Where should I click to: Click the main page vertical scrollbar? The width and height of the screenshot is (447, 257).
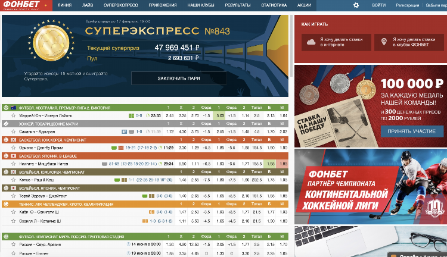tap(291, 46)
